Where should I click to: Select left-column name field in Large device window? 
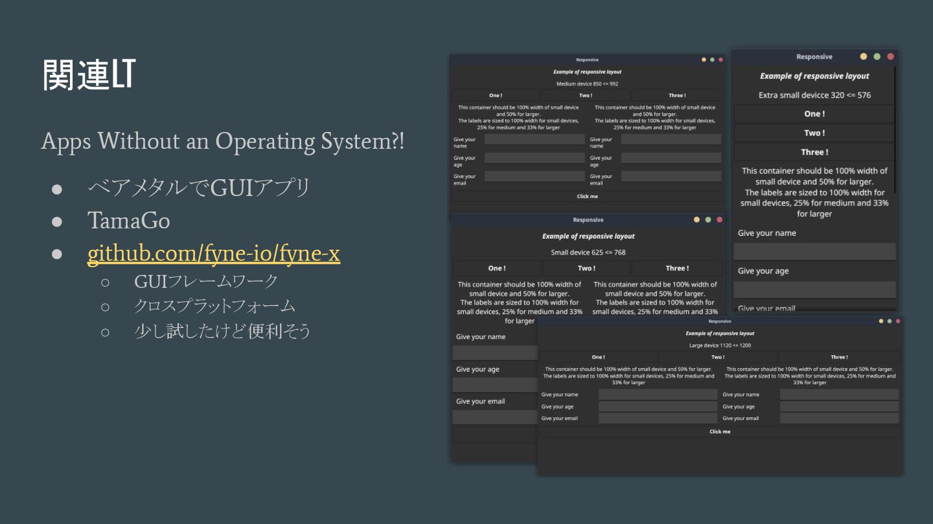pos(658,394)
